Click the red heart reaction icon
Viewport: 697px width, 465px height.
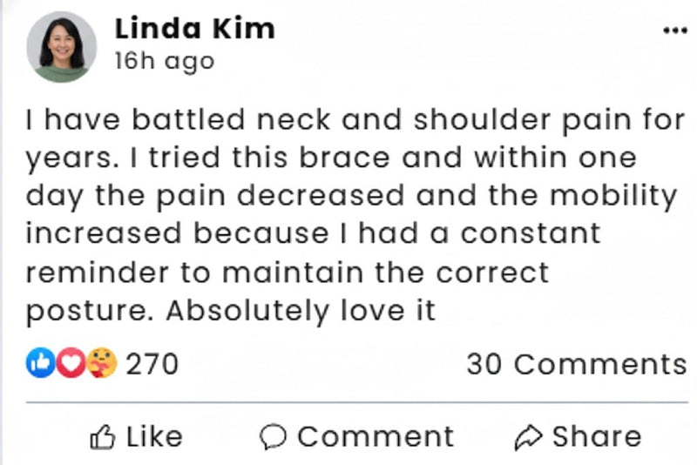[71, 364]
